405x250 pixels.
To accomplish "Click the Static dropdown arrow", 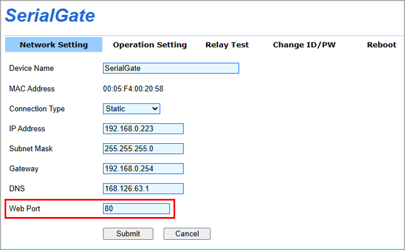I will coord(155,109).
